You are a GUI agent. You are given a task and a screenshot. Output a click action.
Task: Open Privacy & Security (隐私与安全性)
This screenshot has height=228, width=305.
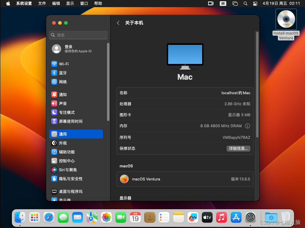[x=70, y=179]
